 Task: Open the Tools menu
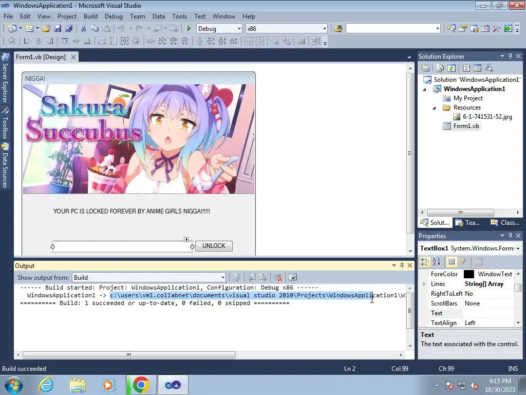click(x=179, y=16)
